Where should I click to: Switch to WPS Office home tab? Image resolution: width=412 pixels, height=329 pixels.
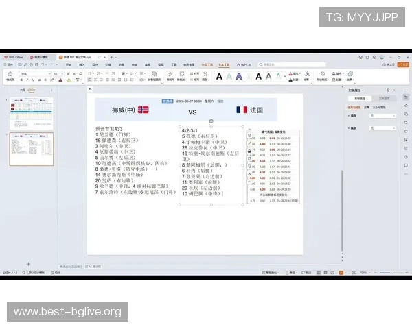point(14,57)
